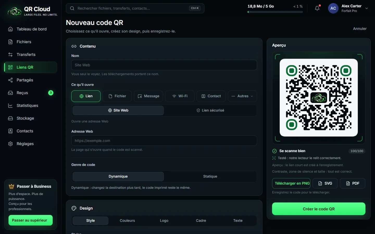
Task: Switch code type to Statique
Action: [210, 176]
